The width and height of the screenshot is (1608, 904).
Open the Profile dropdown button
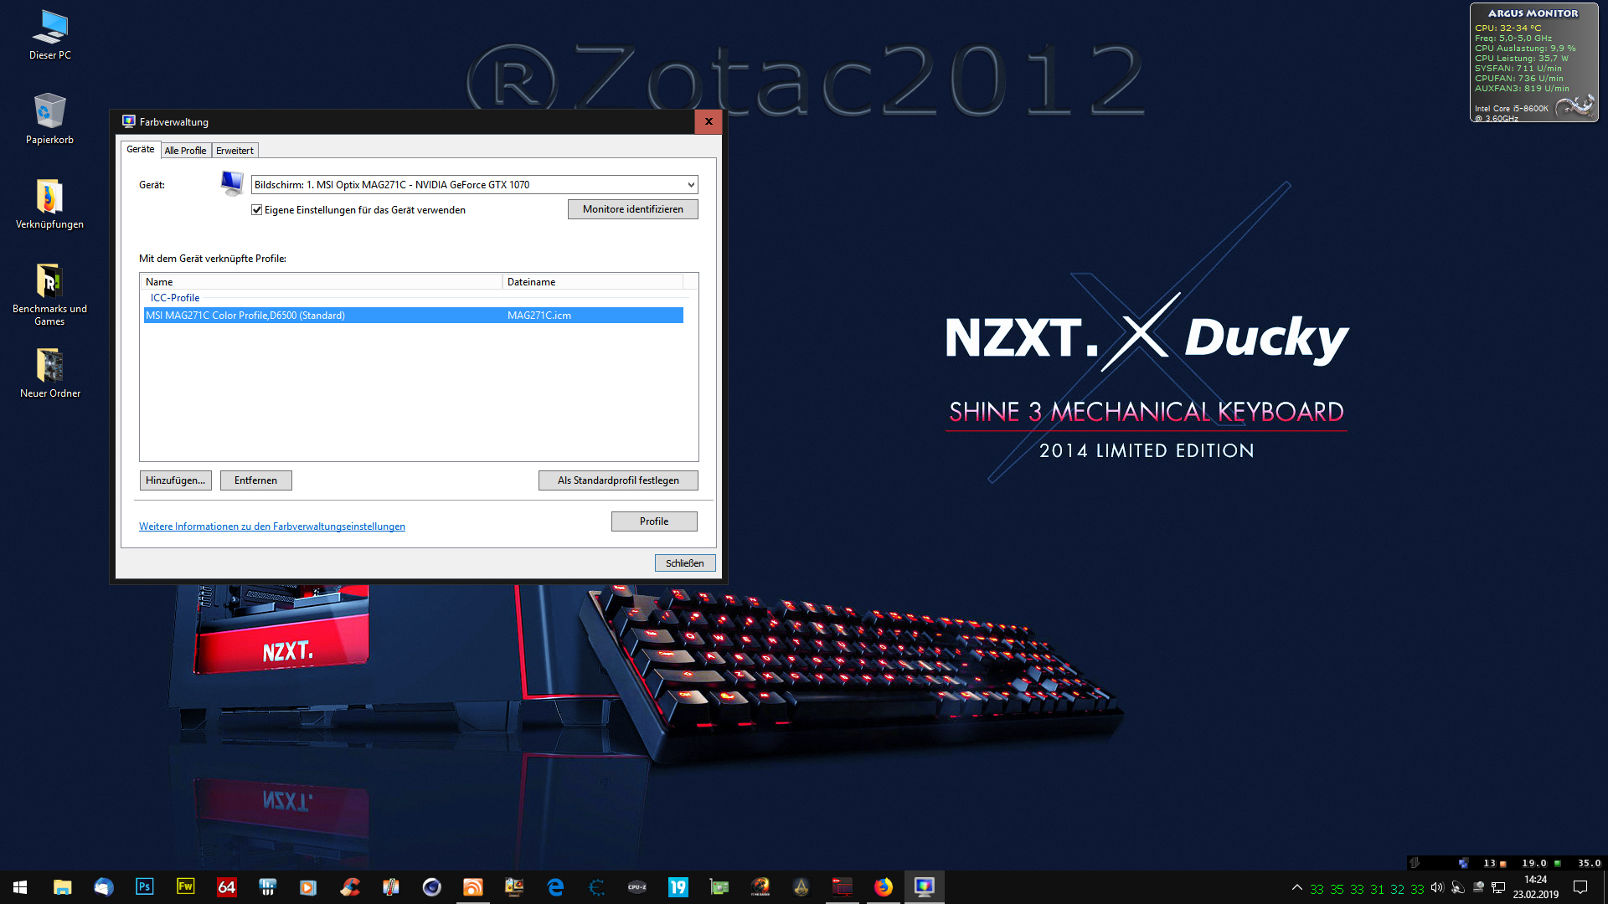(x=653, y=521)
